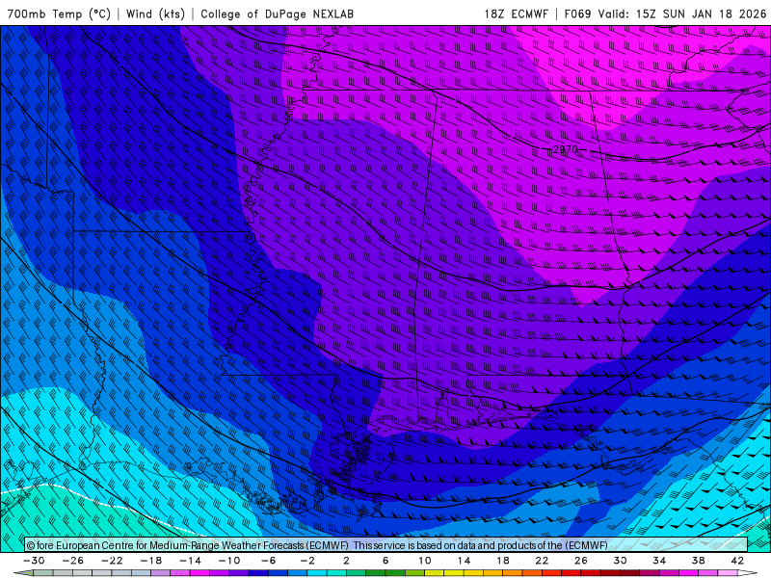The width and height of the screenshot is (771, 578).
Task: Click the 34 color scale label
Action: pyautogui.click(x=659, y=561)
